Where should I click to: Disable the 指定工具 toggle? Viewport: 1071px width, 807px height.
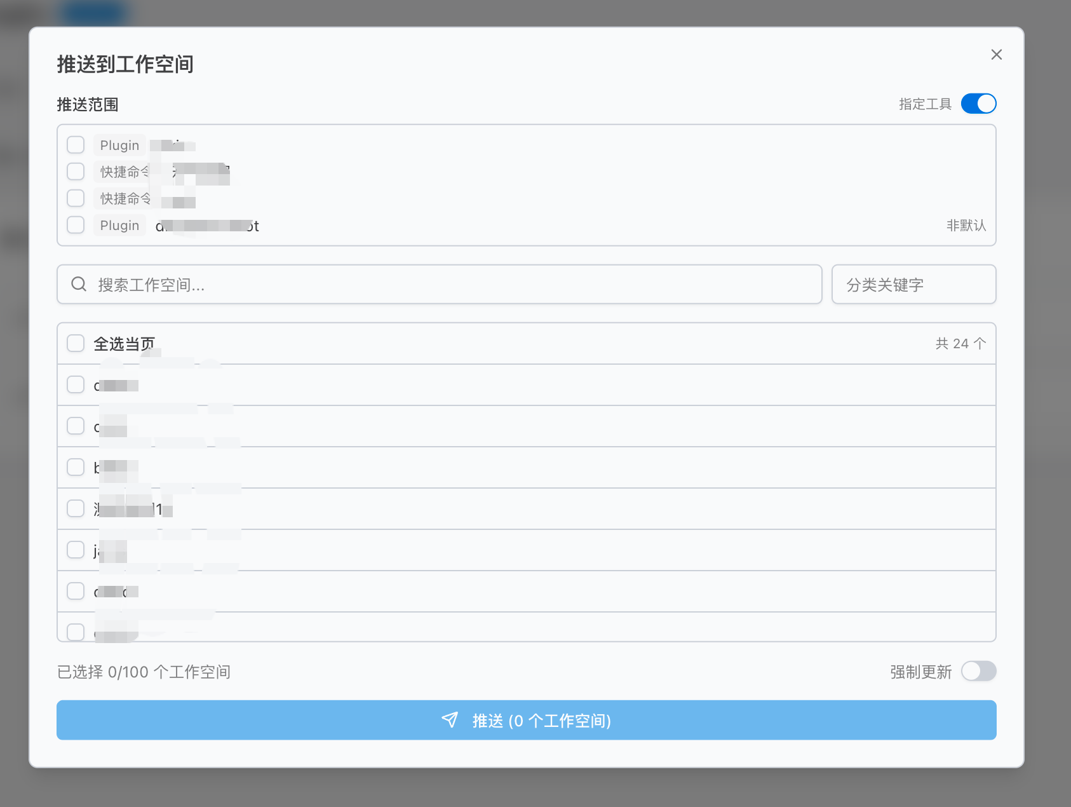coord(978,104)
